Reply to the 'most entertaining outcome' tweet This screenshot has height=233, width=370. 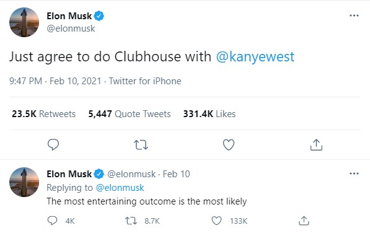[x=52, y=221]
